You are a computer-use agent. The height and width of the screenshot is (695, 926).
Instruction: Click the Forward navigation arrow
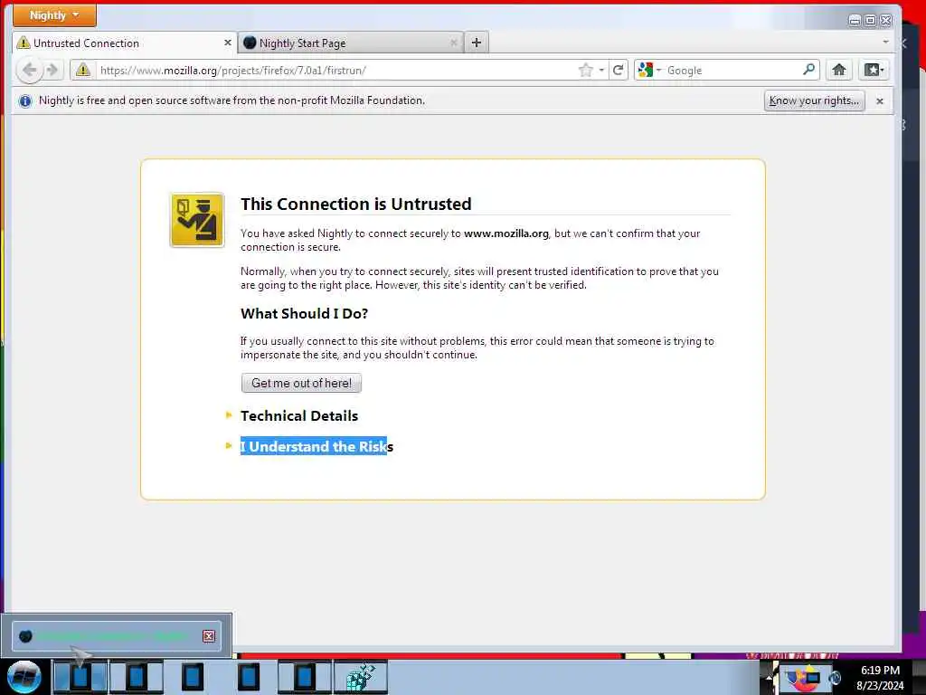(52, 70)
